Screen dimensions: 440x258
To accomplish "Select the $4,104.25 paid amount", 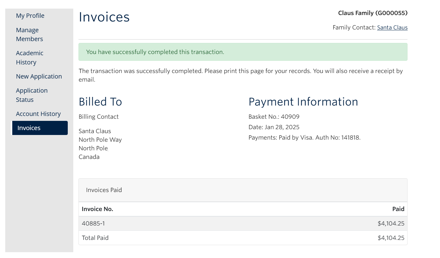I will pyautogui.click(x=391, y=223).
